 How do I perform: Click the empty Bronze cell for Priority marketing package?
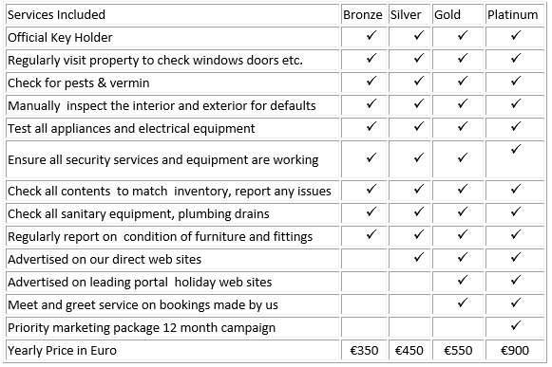point(364,327)
